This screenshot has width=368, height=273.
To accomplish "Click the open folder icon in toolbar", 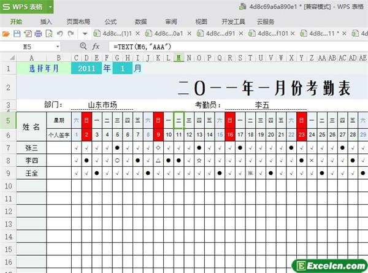I will click(x=6, y=34).
